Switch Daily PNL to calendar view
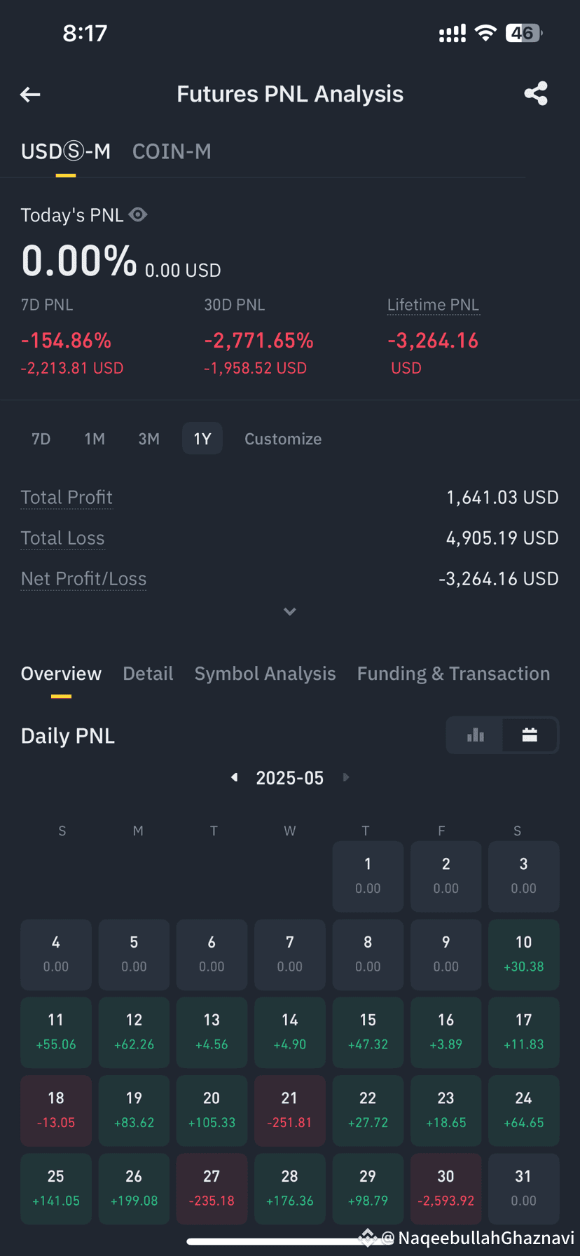The width and height of the screenshot is (580, 1256). point(530,735)
